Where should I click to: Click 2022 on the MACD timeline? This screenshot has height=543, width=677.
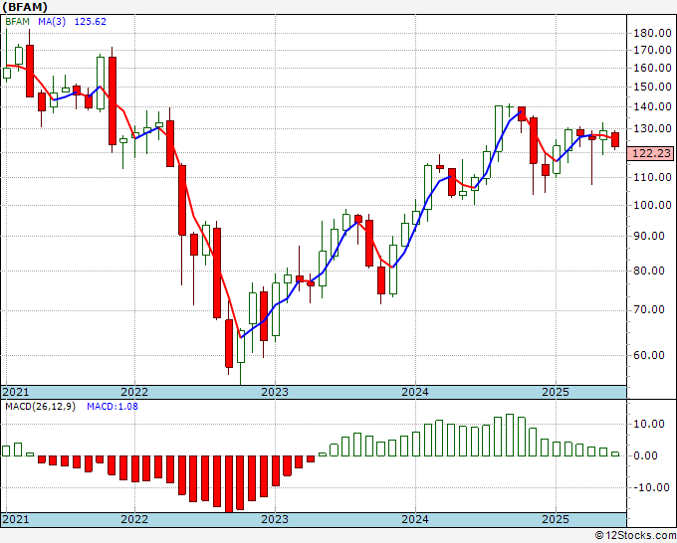[134, 519]
